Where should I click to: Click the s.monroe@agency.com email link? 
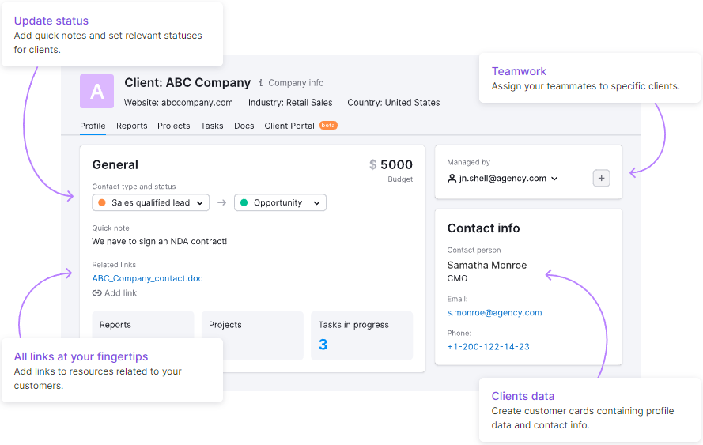(494, 313)
